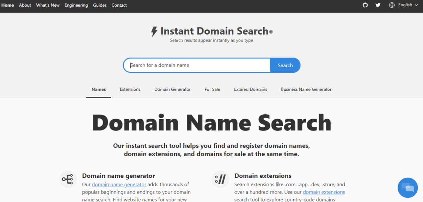Switch to Business Name Generator tab
423x202 pixels.
(x=306, y=89)
